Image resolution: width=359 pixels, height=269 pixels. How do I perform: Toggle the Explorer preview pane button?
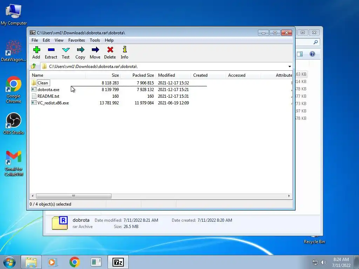pos(300,54)
